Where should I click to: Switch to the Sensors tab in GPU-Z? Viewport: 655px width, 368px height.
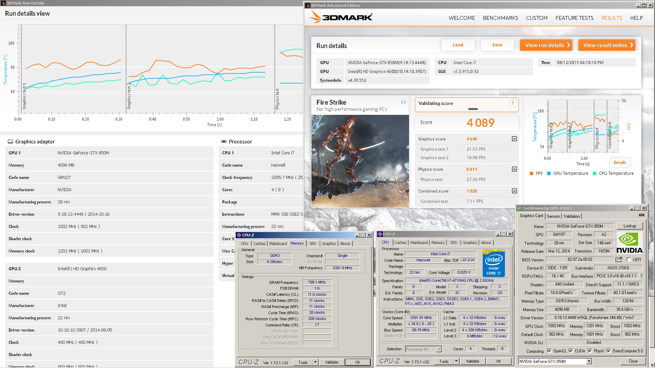click(553, 216)
